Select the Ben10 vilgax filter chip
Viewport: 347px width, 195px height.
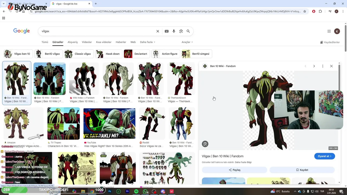coord(49,54)
